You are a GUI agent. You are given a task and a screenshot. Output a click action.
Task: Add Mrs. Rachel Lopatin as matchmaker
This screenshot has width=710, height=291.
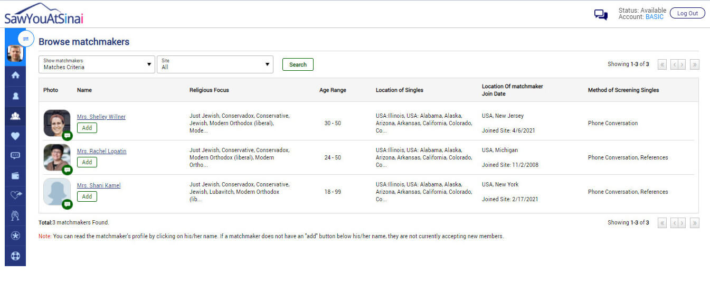[87, 162]
